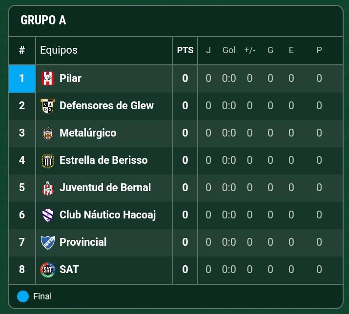Click the SAT round badge icon
The height and width of the screenshot is (314, 349).
[x=47, y=270]
